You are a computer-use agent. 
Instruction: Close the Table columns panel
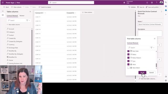pyautogui.click(x=30, y=11)
